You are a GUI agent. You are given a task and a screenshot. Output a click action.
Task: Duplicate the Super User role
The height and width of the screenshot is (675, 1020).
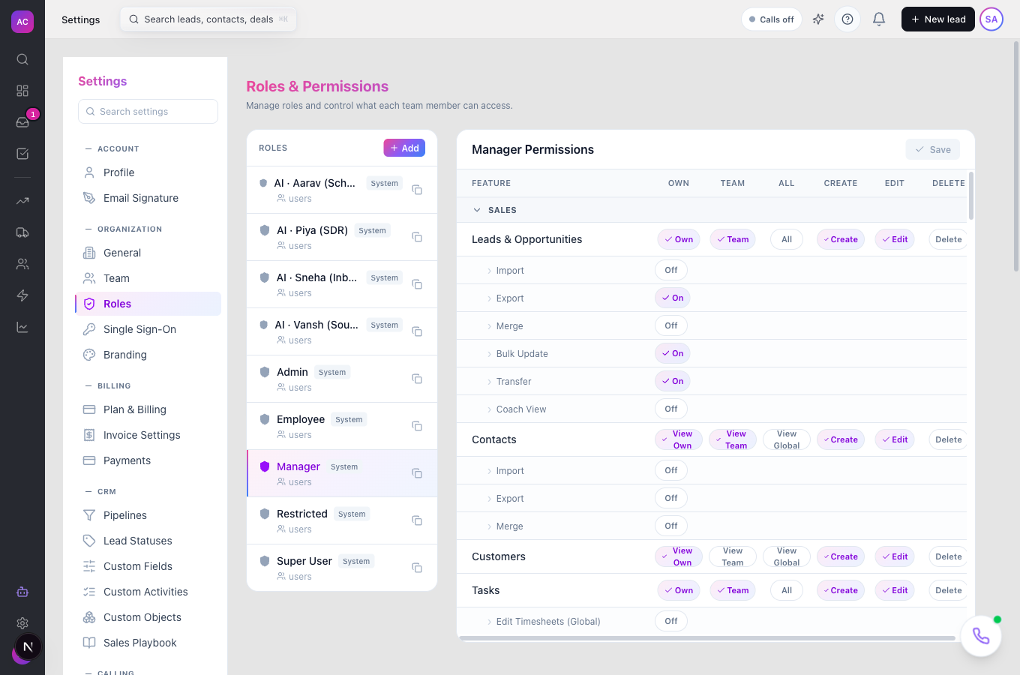coord(417,568)
